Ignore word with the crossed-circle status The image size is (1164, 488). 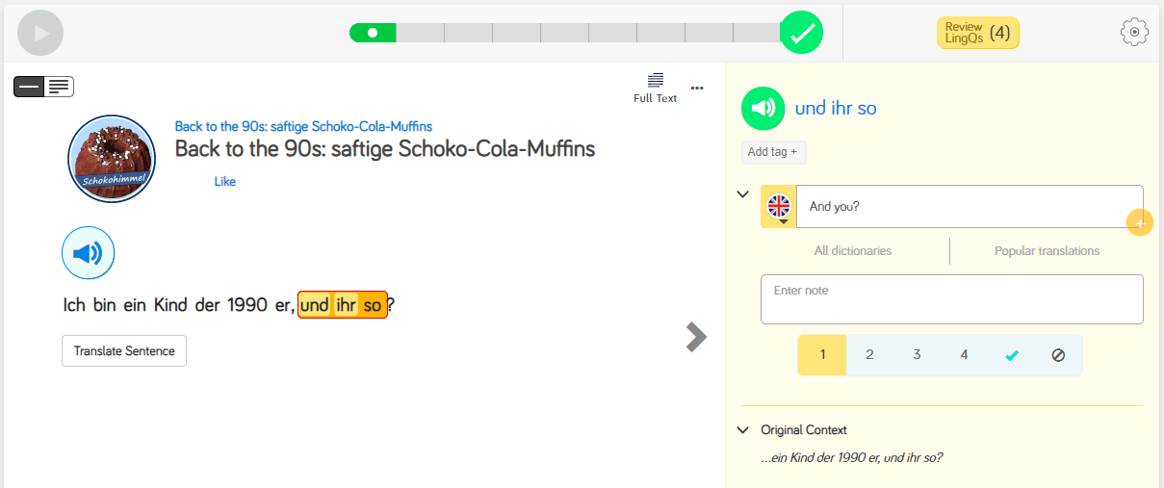click(1058, 355)
